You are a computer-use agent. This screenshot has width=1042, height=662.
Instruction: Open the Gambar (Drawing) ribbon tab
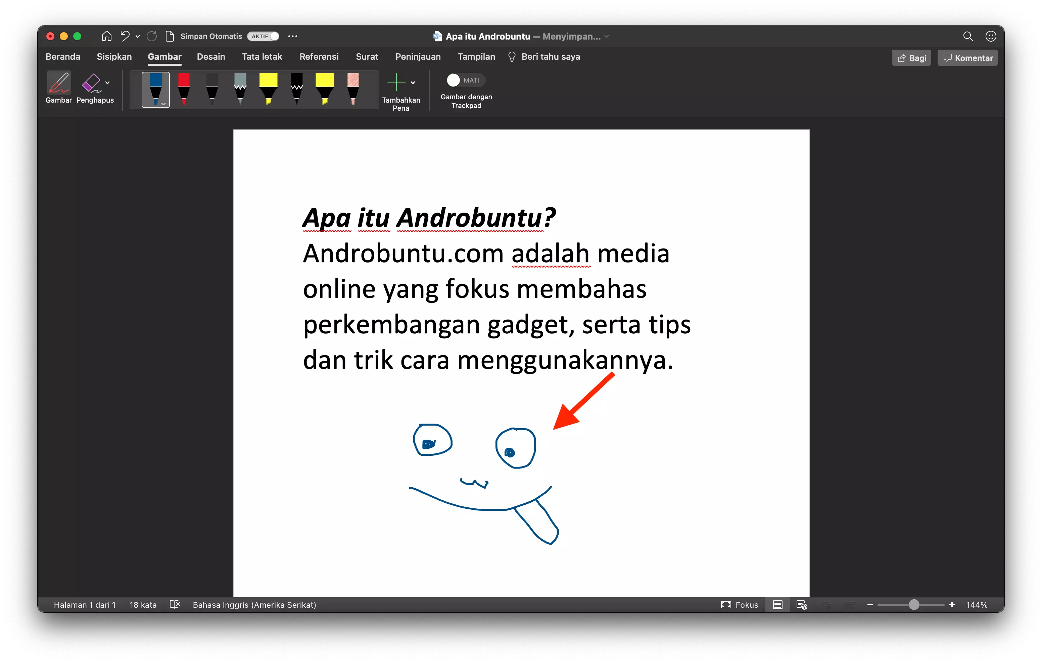click(x=164, y=56)
